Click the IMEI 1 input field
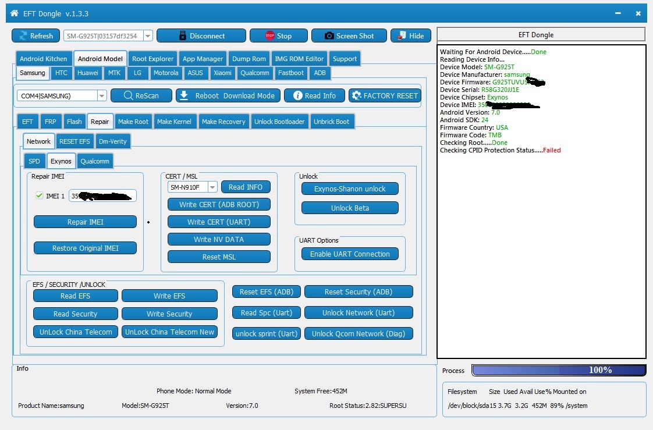653x430 pixels. [102, 196]
